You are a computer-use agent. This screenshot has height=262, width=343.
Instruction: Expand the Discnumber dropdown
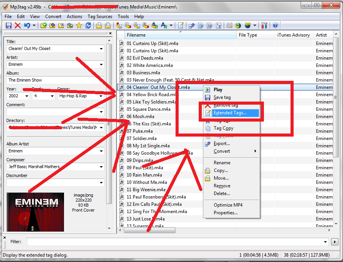pyautogui.click(x=101, y=183)
